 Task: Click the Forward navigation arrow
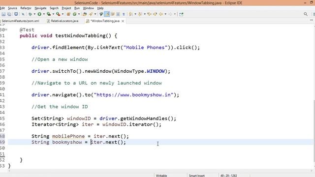(170, 14)
